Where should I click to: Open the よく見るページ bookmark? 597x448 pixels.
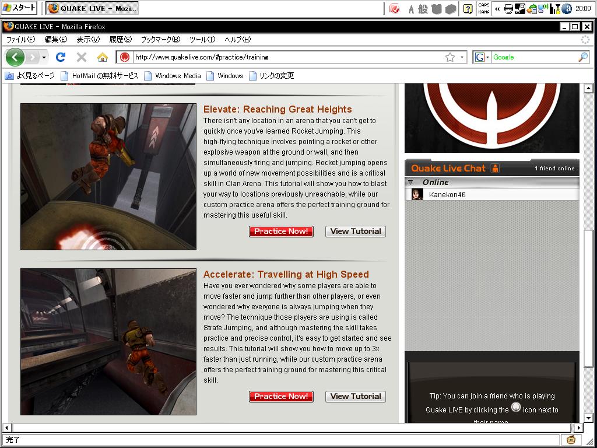(30, 76)
